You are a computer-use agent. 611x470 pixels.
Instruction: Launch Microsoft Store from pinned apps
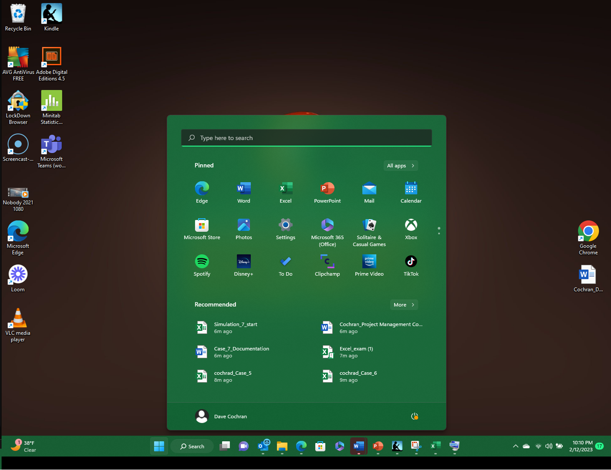pyautogui.click(x=202, y=229)
